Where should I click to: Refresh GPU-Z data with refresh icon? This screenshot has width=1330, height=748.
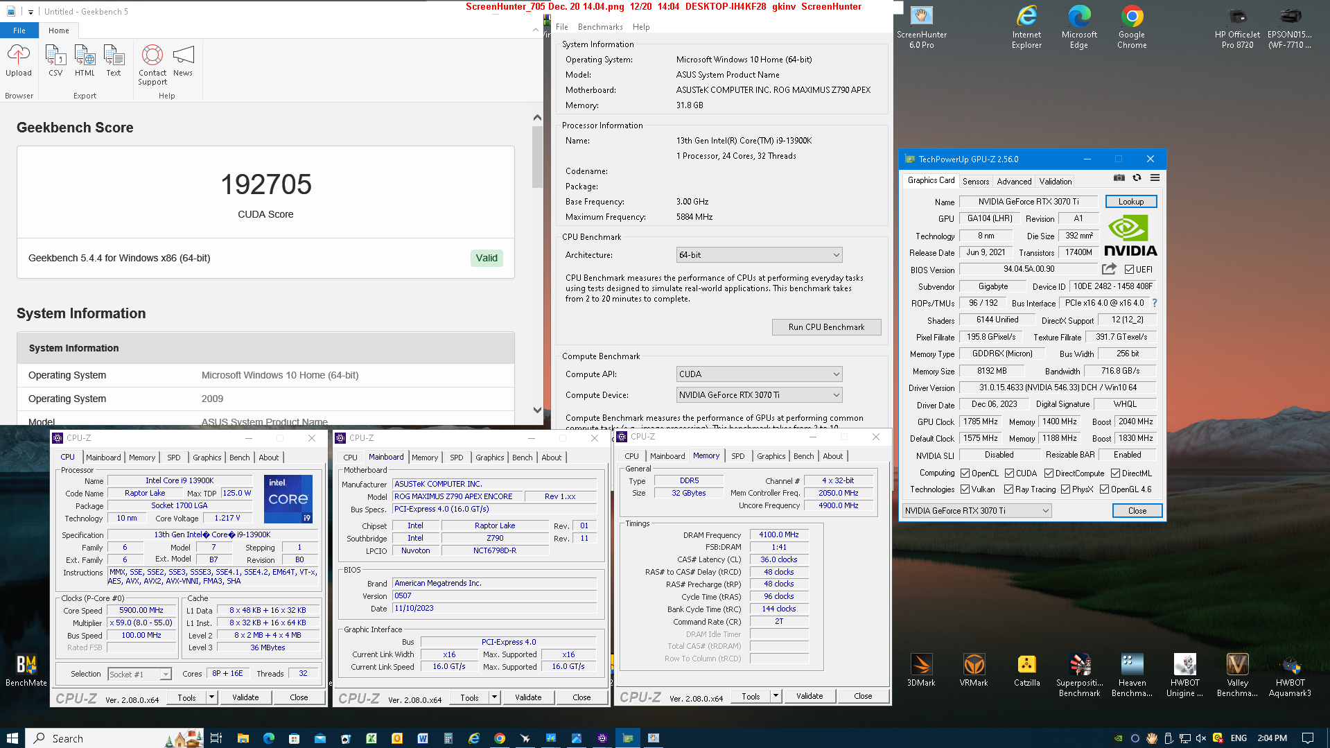pos(1137,178)
